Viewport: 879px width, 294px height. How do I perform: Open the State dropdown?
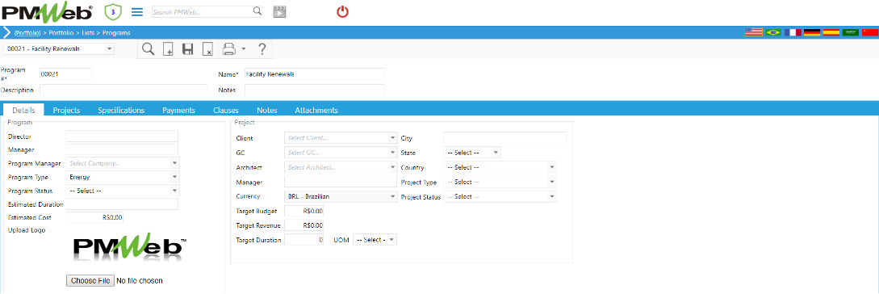coord(472,153)
